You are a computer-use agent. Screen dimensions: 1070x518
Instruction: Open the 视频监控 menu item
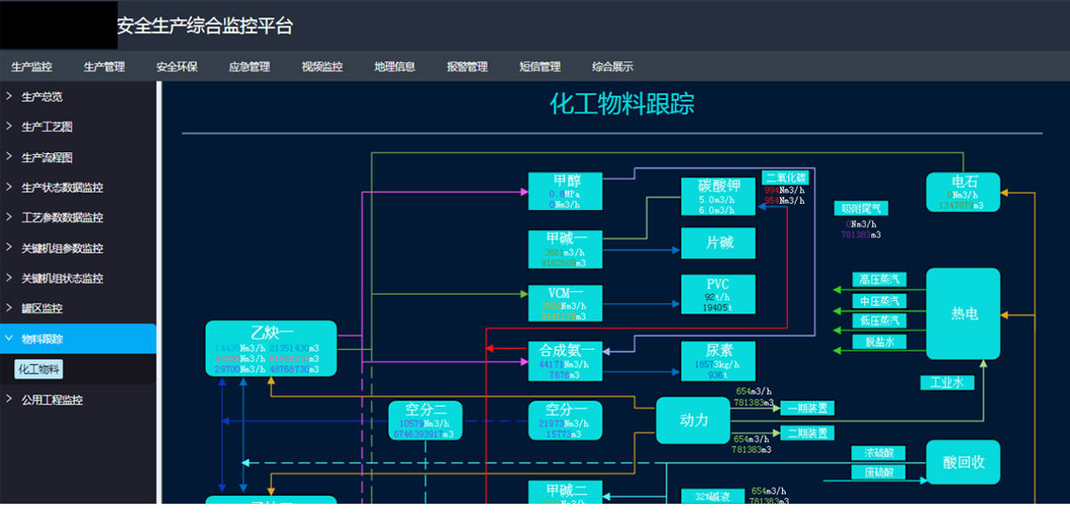pos(322,67)
